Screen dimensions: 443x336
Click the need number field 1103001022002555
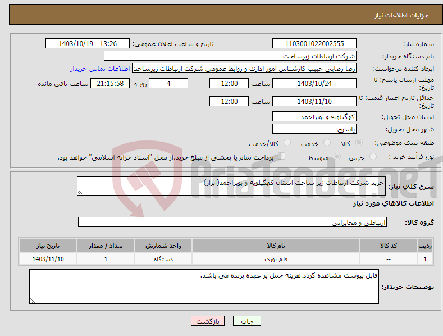314,44
